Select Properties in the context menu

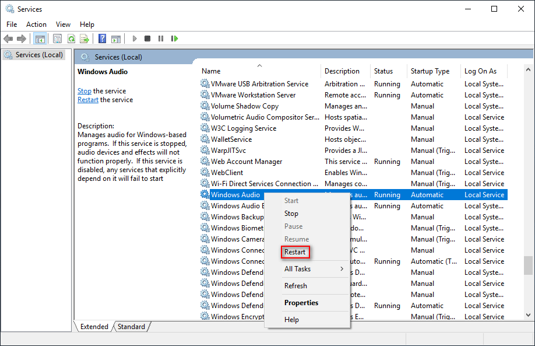[x=301, y=303]
